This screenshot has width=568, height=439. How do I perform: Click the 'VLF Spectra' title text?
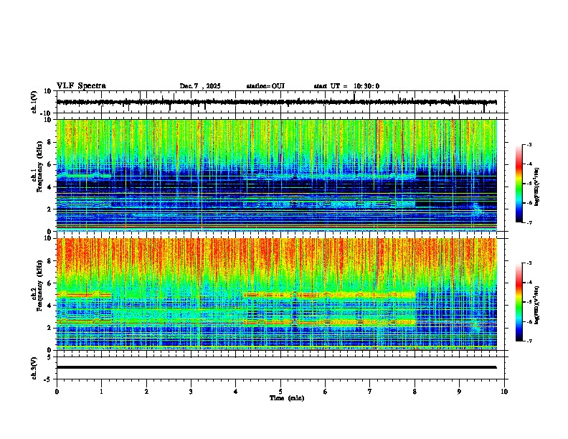pos(81,86)
